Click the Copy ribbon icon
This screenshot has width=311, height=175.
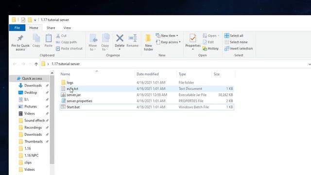coord(36,38)
